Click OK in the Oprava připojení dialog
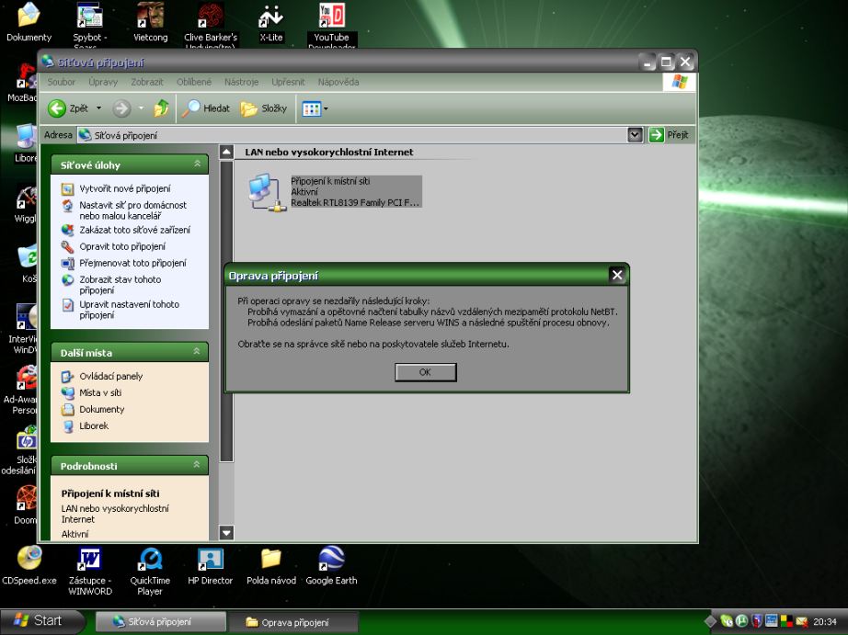The image size is (848, 635). [425, 372]
